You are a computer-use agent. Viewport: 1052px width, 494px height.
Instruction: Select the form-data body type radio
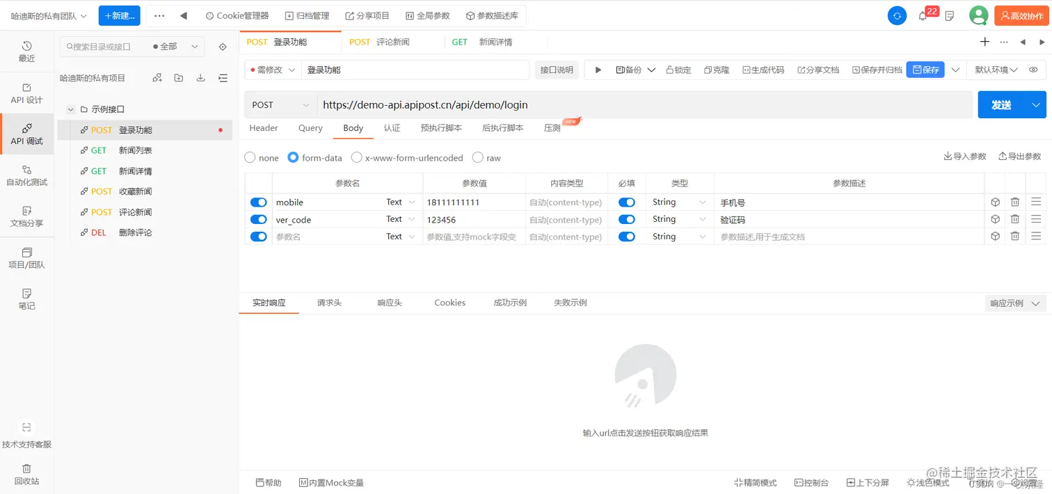click(293, 158)
